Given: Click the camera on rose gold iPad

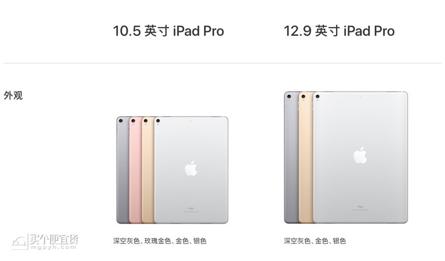Looking at the screenshot, I should tap(133, 121).
